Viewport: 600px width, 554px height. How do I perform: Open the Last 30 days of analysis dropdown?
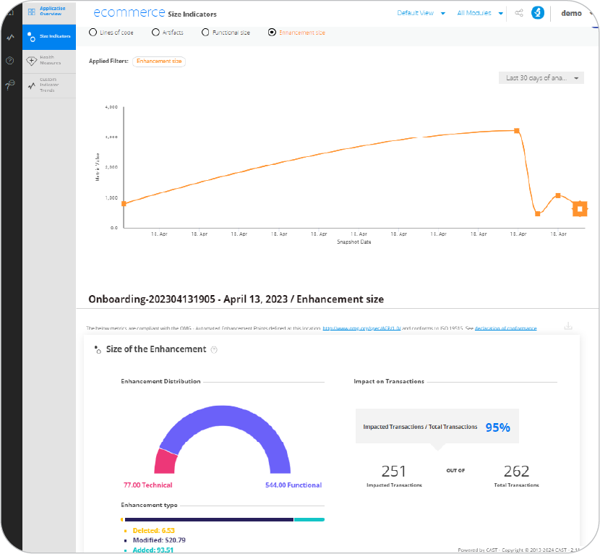point(541,77)
